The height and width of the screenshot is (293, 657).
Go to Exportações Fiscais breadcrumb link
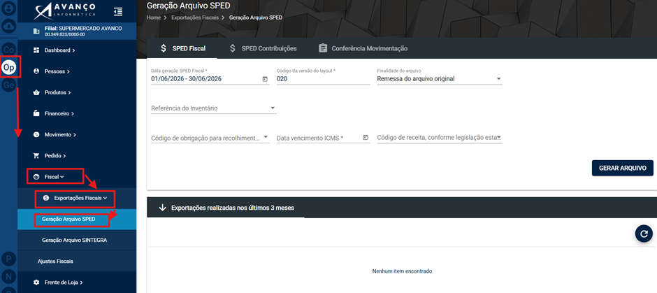[196, 18]
